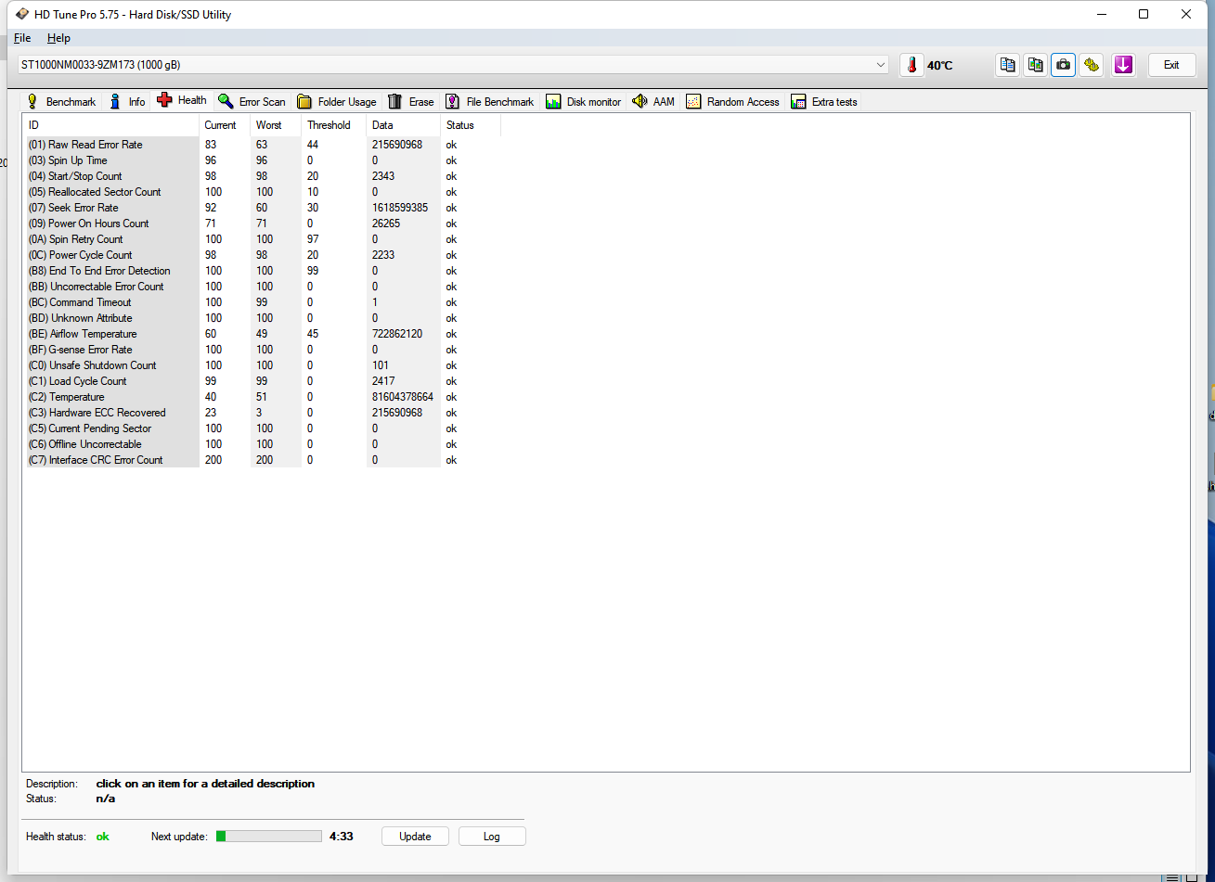
Task: Click the Exit button
Action: 1171,65
